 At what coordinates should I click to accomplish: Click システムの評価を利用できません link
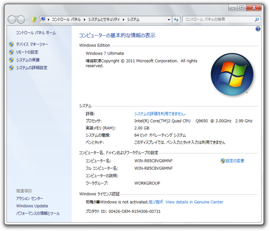[160, 114]
